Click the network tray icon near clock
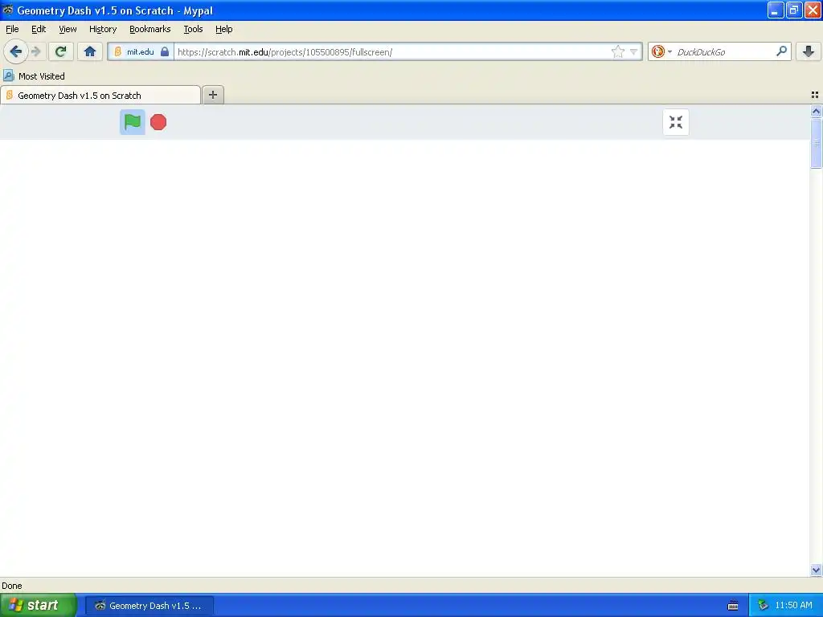The image size is (823, 617). [x=763, y=606]
